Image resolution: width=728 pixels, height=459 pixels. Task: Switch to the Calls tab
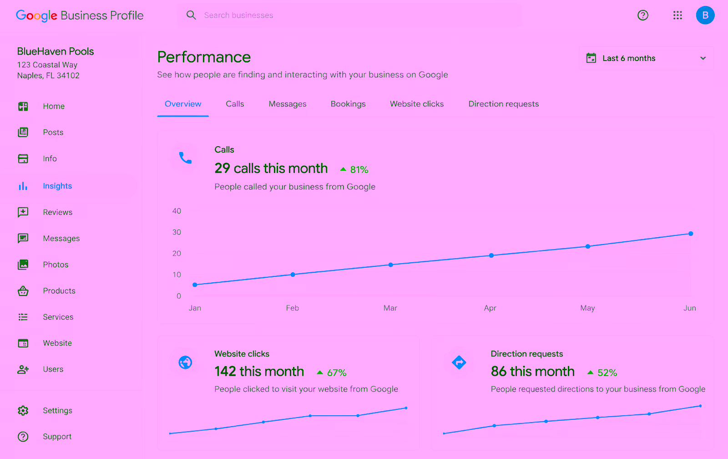click(235, 104)
